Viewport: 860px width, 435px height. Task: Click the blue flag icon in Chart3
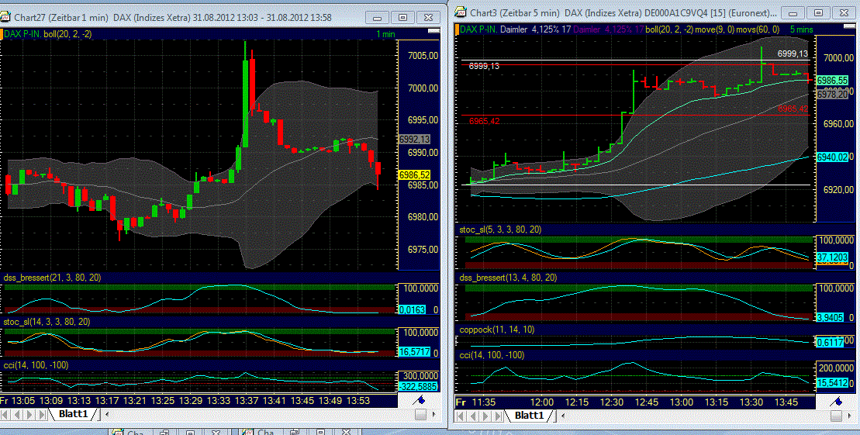(x=836, y=402)
